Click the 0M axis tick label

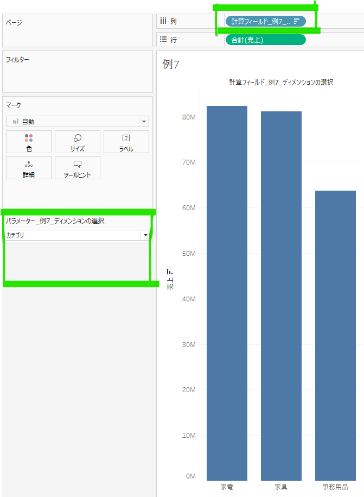[x=190, y=476]
